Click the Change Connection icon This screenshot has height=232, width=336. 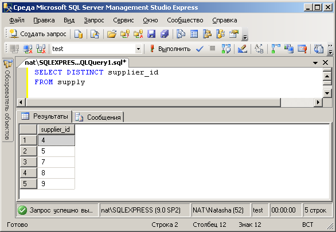41,49
